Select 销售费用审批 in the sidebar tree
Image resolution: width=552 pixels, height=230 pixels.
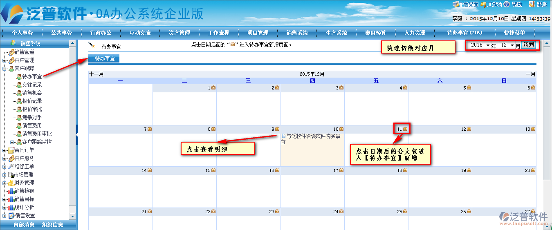coord(37,134)
